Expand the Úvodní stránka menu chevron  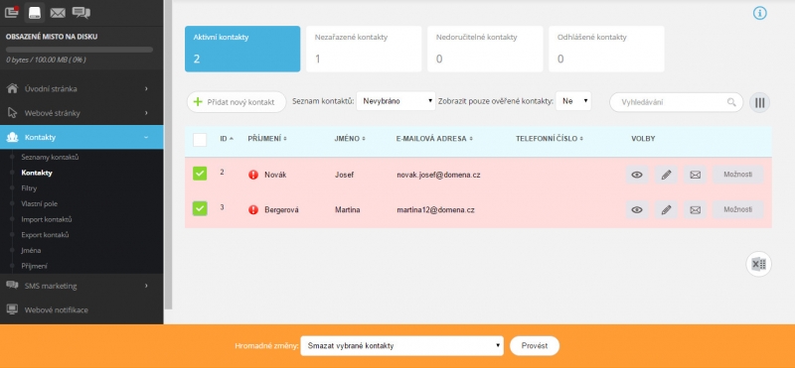(146, 88)
